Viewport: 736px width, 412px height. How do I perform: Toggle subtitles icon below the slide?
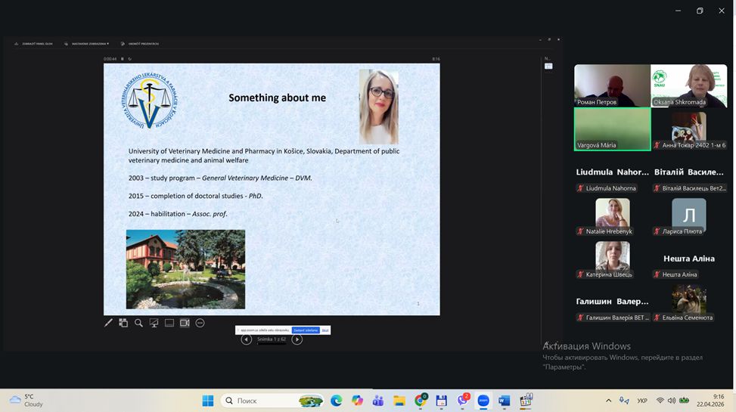pos(169,323)
